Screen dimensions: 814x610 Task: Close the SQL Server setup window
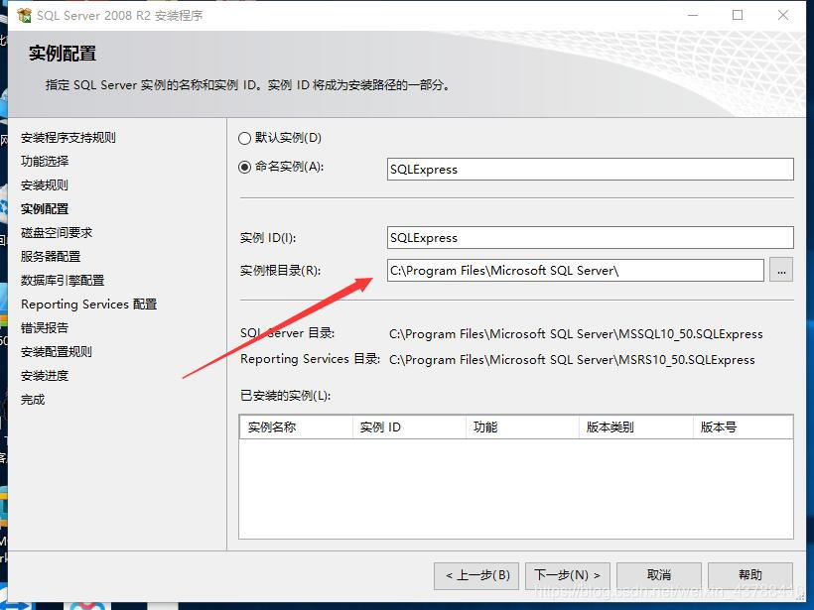pyautogui.click(x=783, y=16)
